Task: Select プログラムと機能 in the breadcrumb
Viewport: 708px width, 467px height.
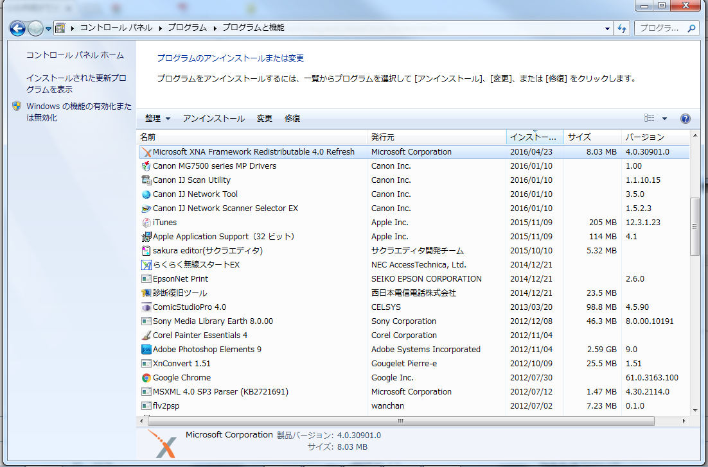Action: pos(253,28)
